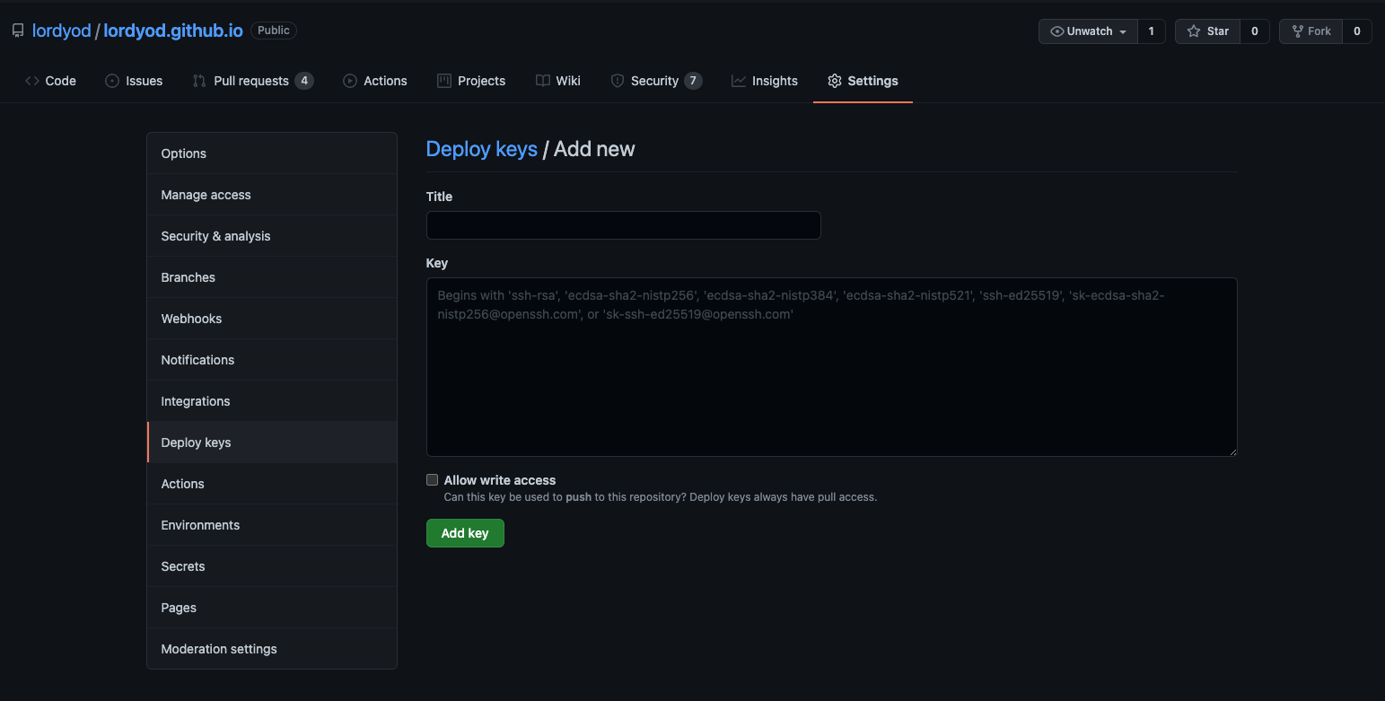Click the gear icon next to Settings
The image size is (1385, 701).
[x=835, y=81]
